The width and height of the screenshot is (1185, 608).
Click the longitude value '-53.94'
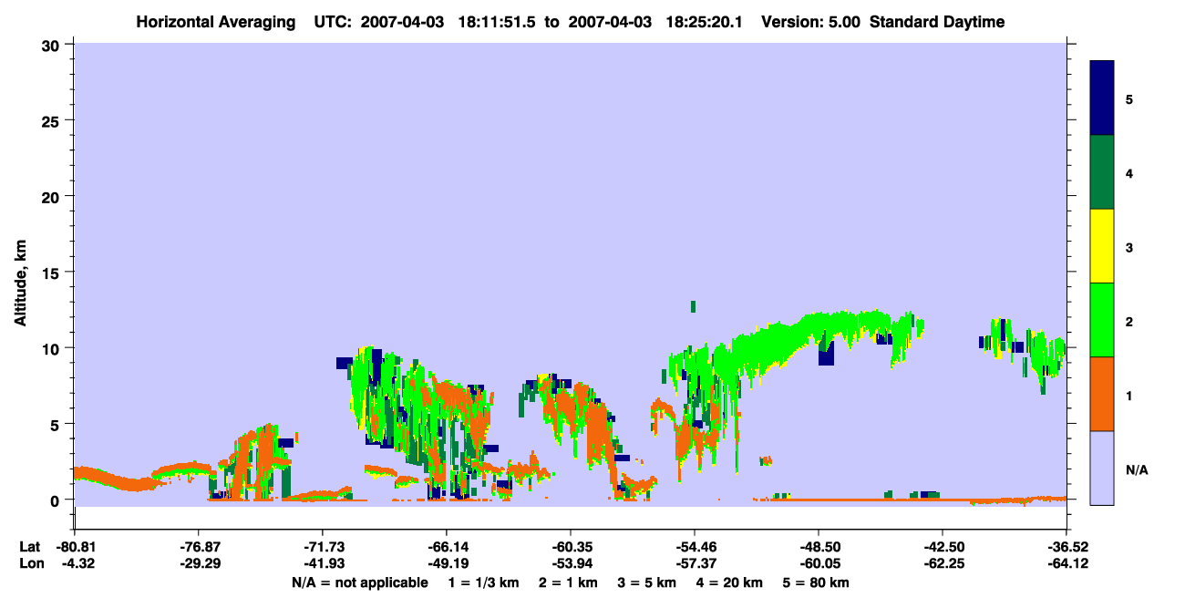click(570, 562)
